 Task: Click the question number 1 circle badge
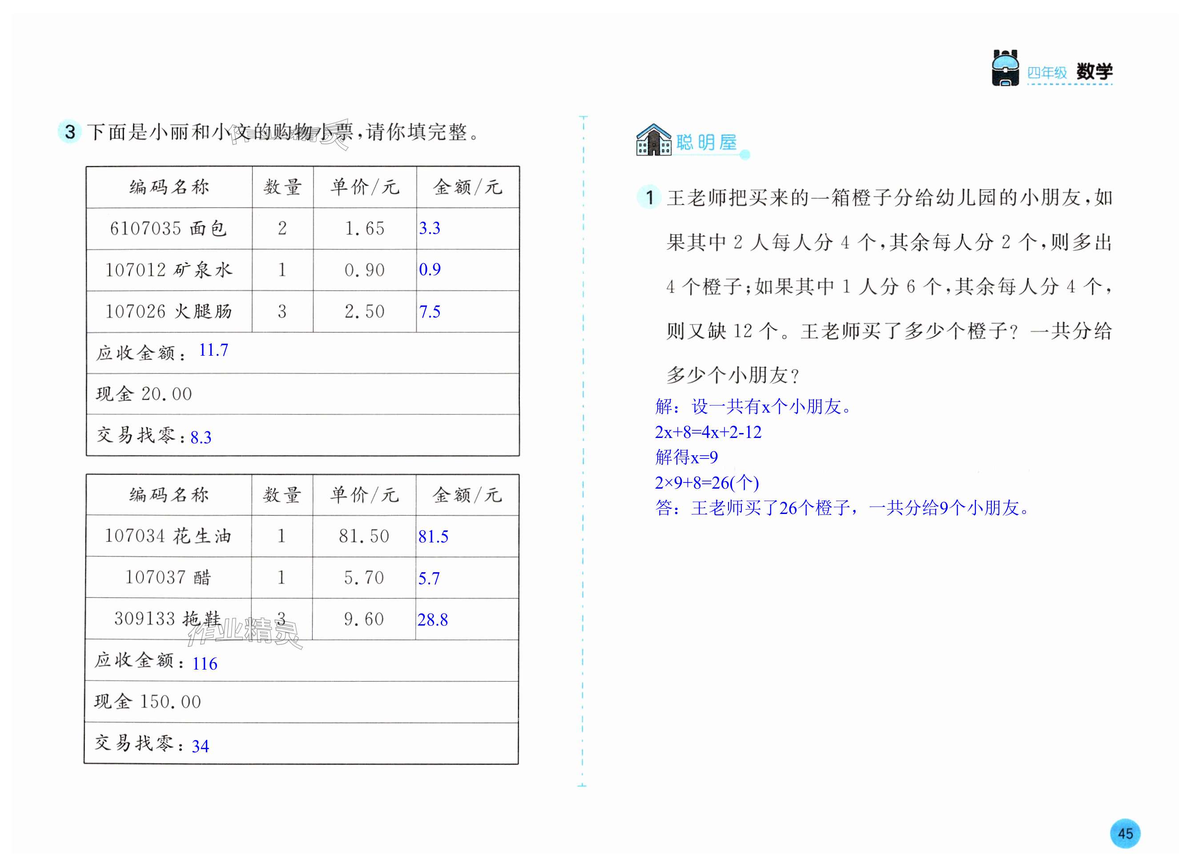pyautogui.click(x=649, y=197)
